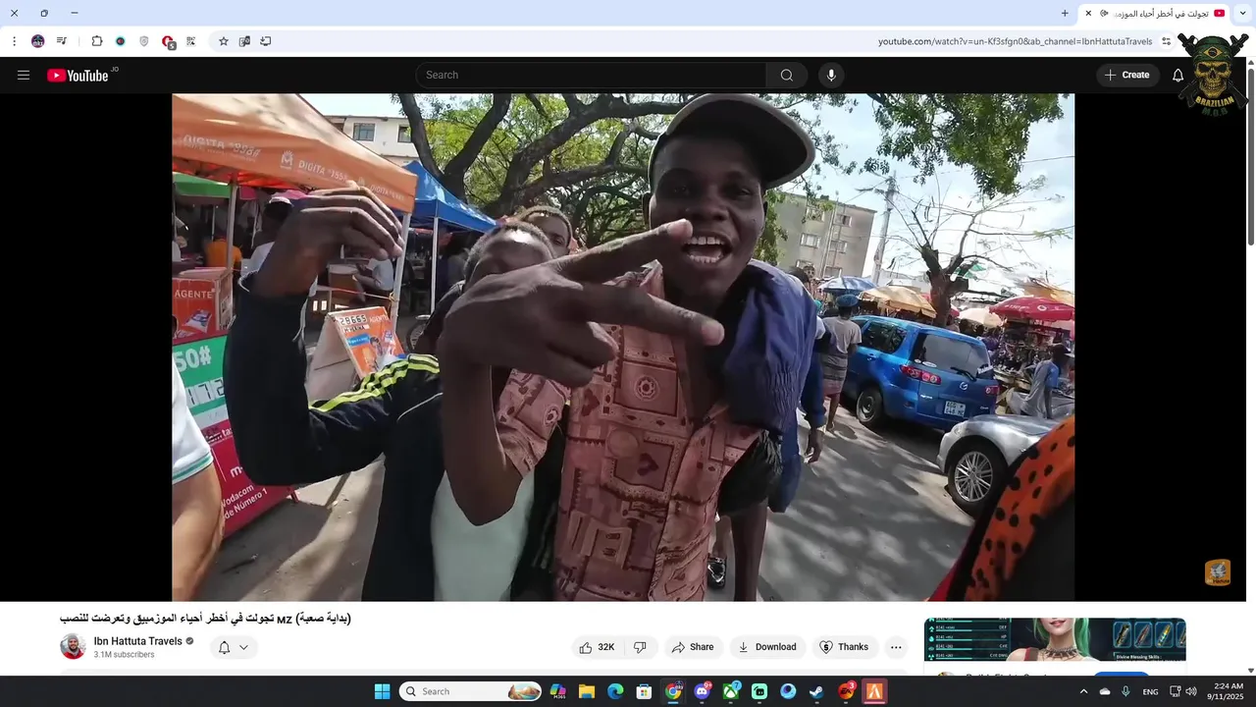Viewport: 1256px width, 707px height.
Task: Click the "3.1M subscribers" text
Action: (124, 655)
